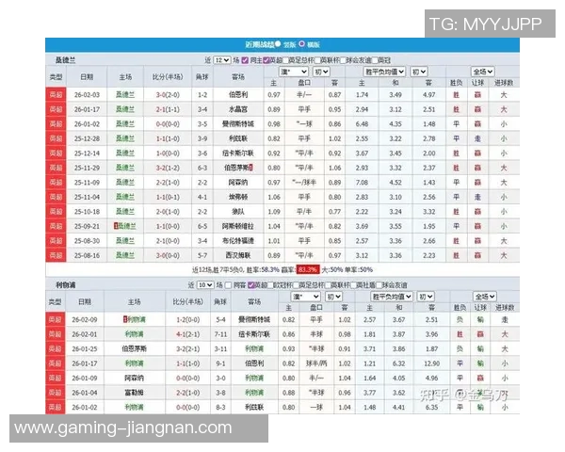Open away team 水晶宫 in 26-01-17 row
The height and width of the screenshot is (452, 565).
(238, 109)
